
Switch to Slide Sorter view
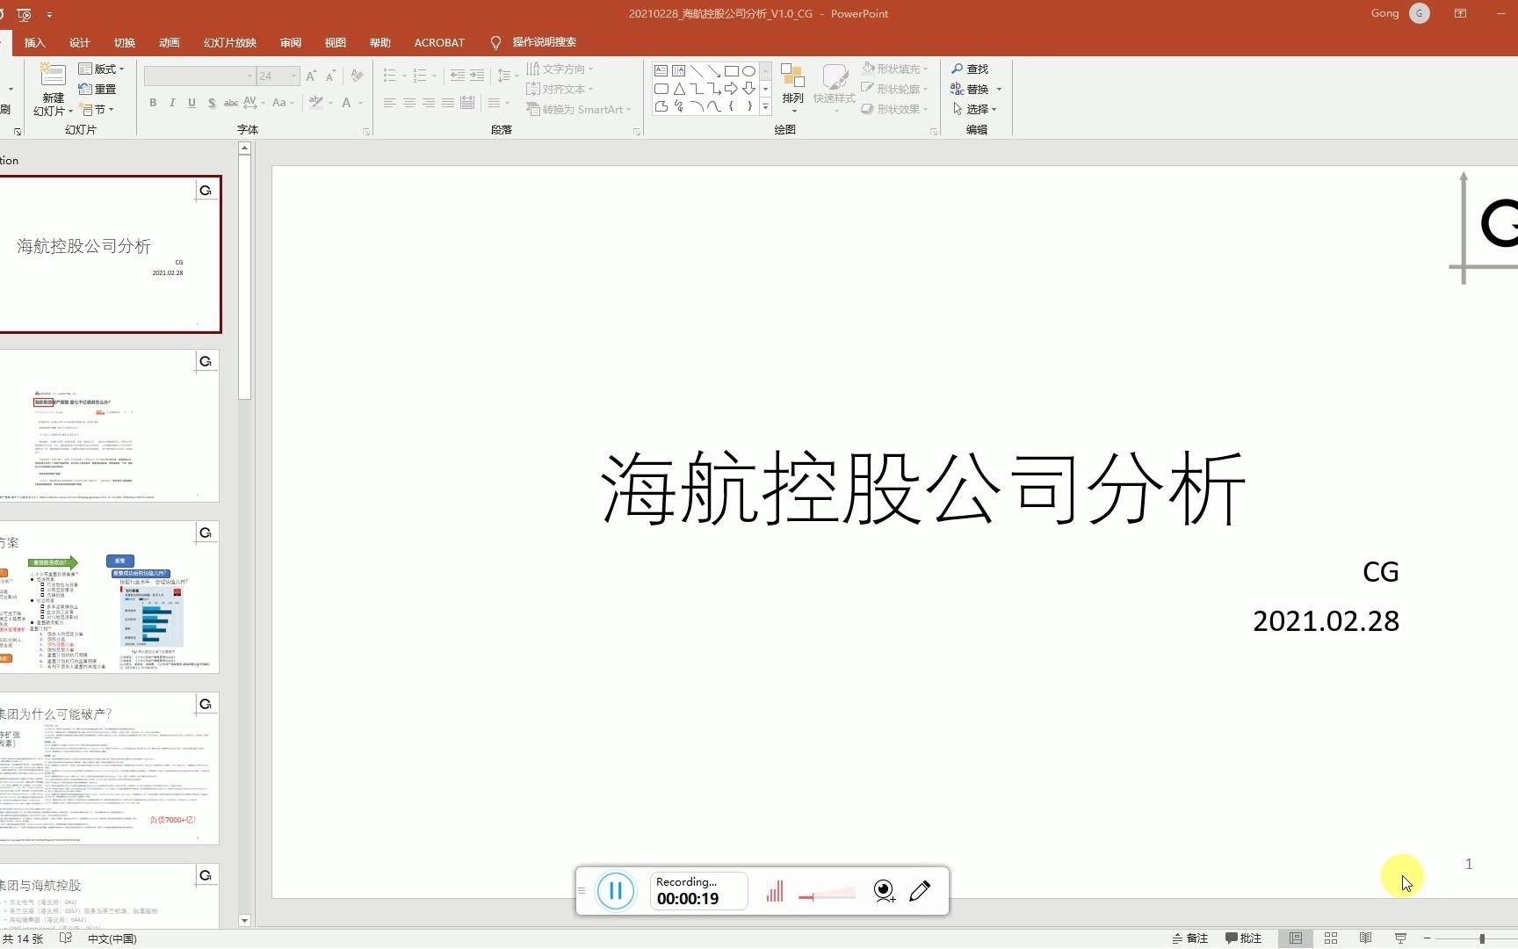1331,938
